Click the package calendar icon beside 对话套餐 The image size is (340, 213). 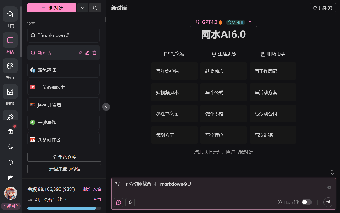click(30, 199)
